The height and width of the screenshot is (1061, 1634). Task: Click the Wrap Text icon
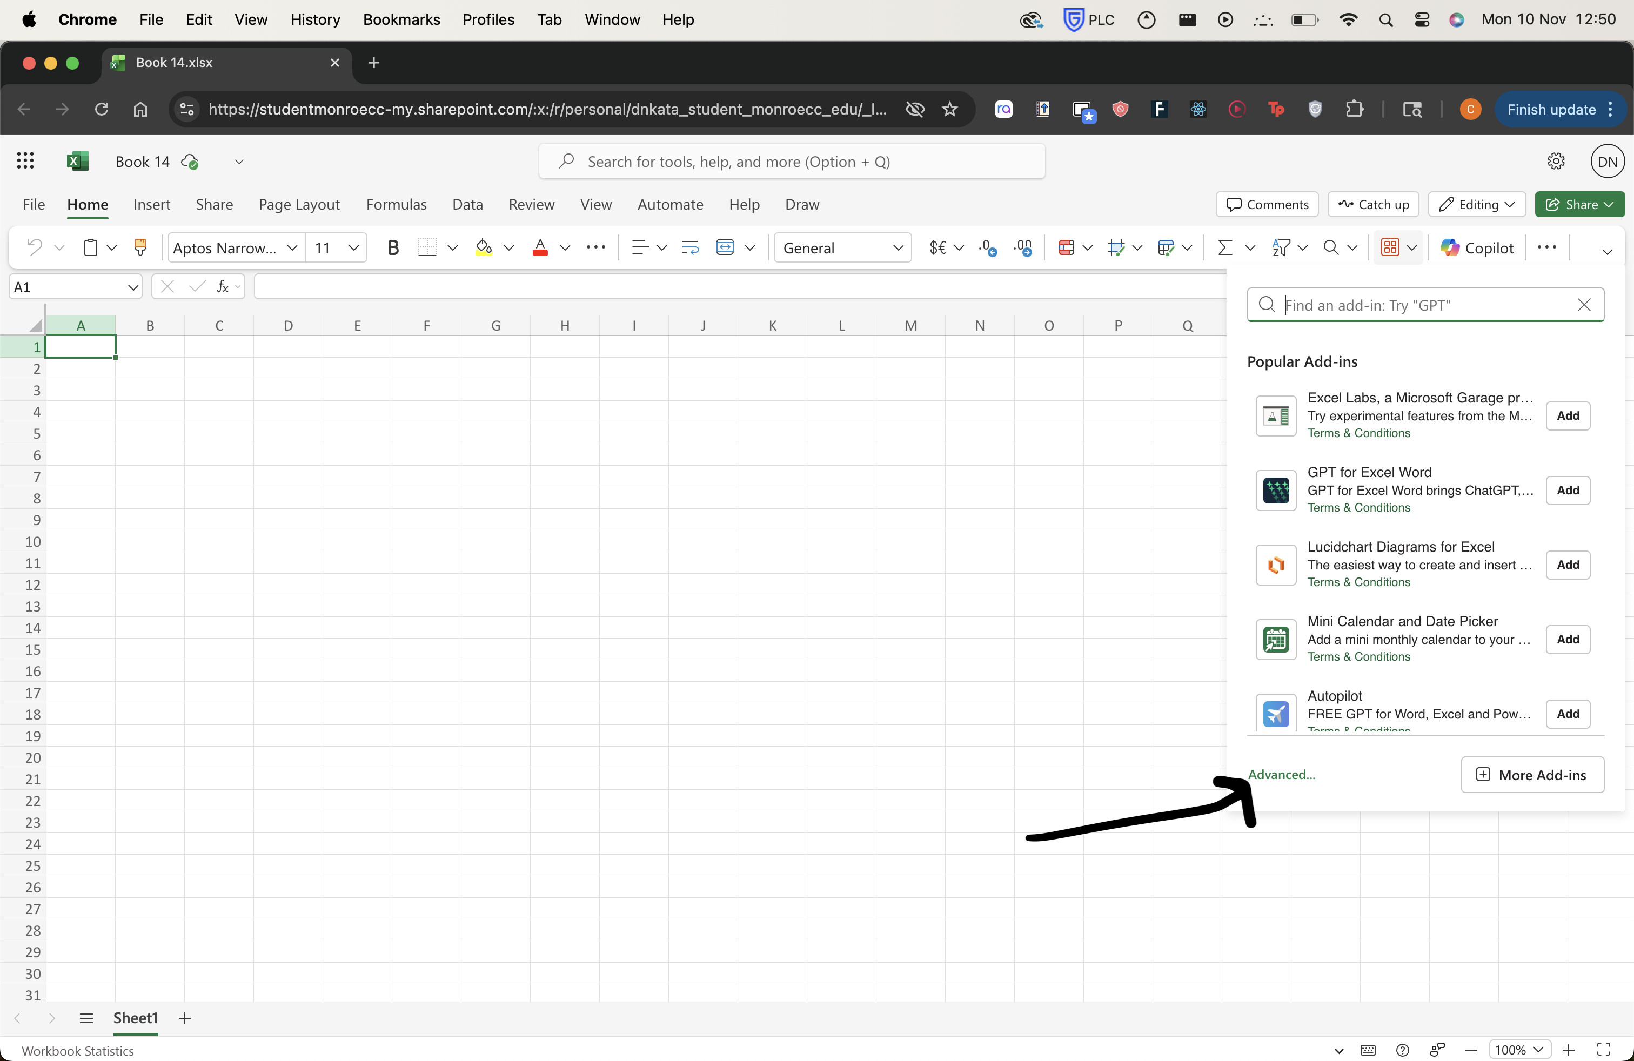(690, 247)
